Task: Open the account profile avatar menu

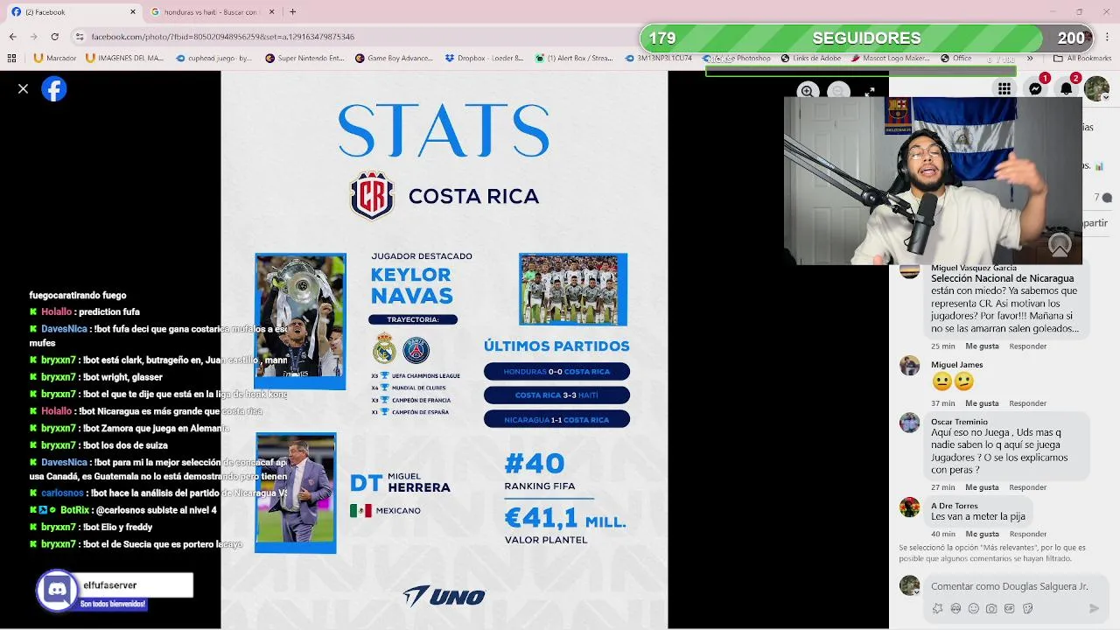Action: (1096, 88)
